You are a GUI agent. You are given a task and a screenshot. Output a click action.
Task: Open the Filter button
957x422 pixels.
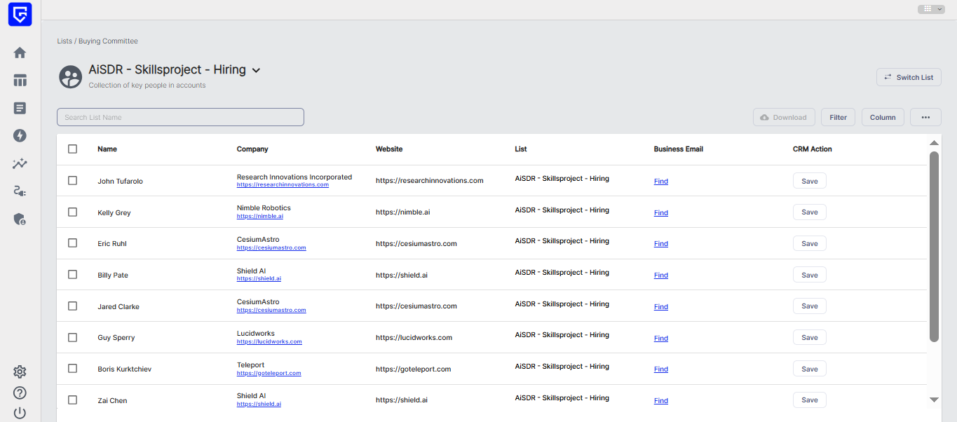click(x=838, y=117)
